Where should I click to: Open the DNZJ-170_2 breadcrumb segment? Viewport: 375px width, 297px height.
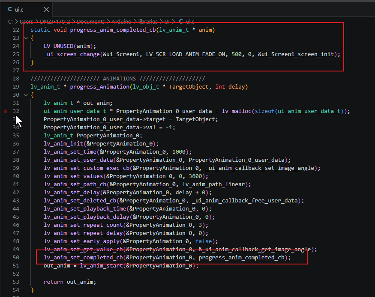(x=55, y=21)
